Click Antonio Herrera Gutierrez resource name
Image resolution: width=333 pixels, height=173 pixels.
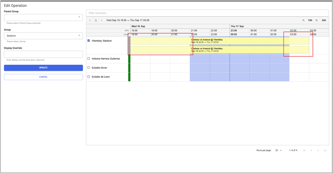106,59
